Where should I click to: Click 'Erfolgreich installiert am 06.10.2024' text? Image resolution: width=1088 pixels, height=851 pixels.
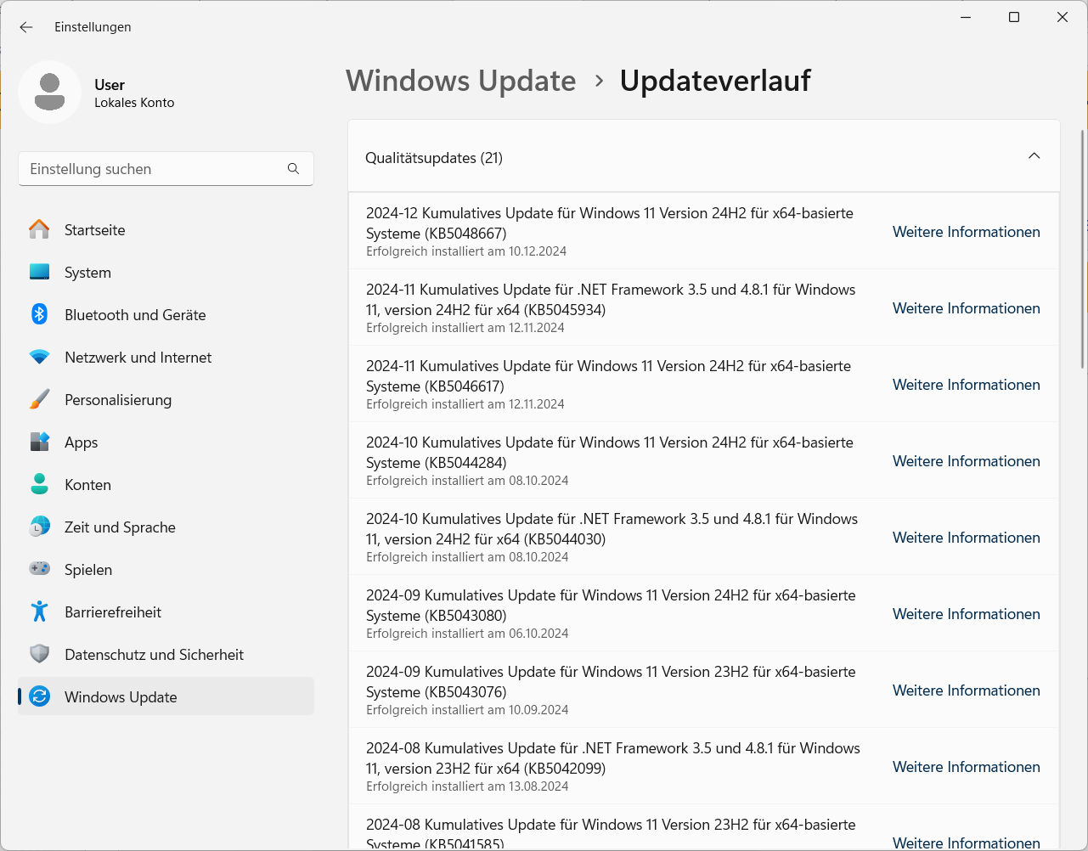pos(467,634)
